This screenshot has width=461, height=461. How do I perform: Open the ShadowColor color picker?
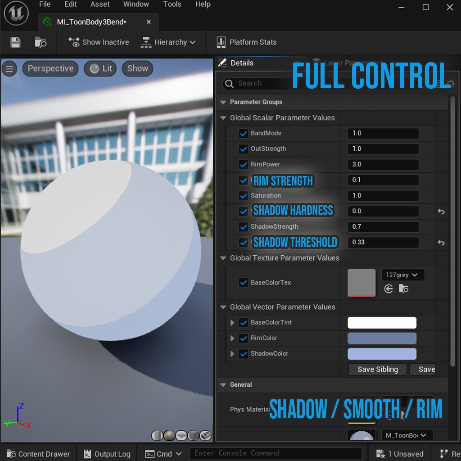click(382, 353)
